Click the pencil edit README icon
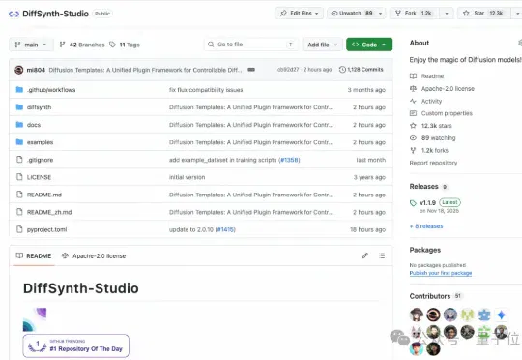 [365, 255]
